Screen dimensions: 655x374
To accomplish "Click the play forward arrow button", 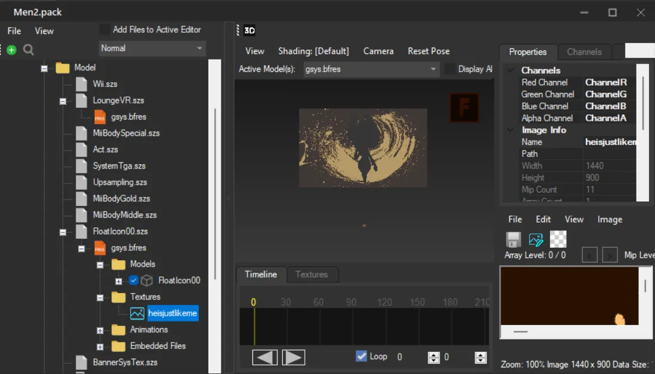I will pyautogui.click(x=293, y=357).
